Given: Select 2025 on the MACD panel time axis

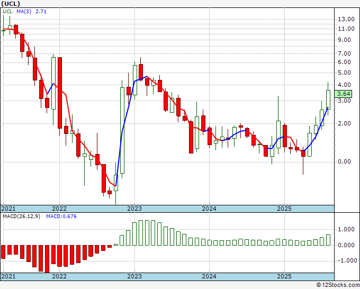Looking at the screenshot, I should [x=284, y=276].
